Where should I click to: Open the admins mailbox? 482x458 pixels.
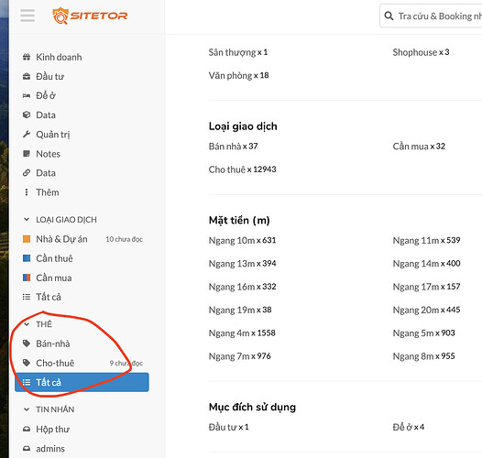(50, 449)
